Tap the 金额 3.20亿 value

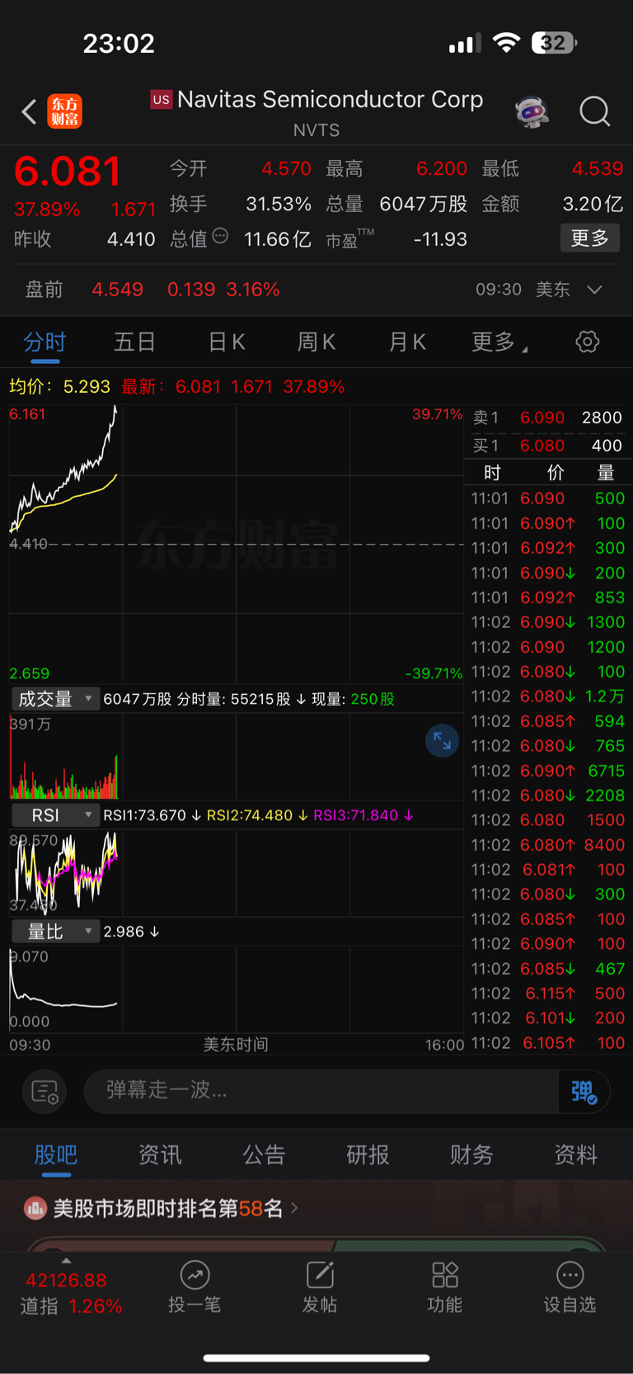(593, 204)
